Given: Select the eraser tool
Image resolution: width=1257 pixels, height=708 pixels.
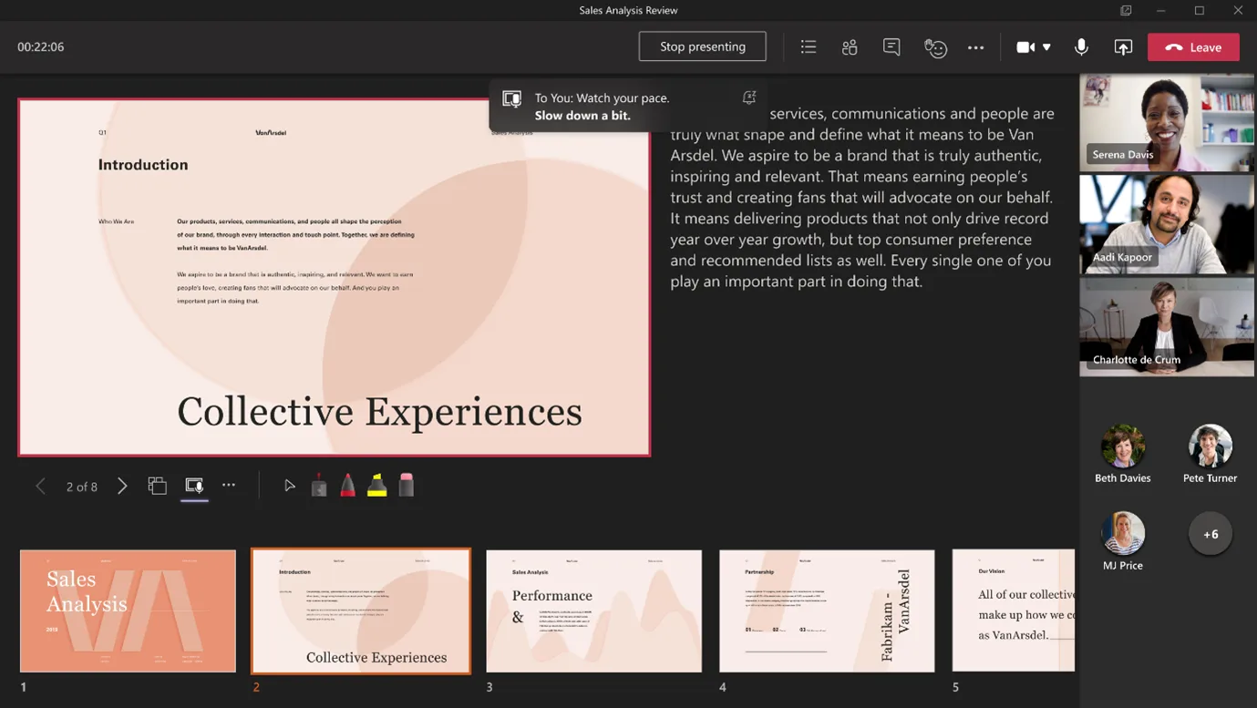Looking at the screenshot, I should [x=407, y=485].
